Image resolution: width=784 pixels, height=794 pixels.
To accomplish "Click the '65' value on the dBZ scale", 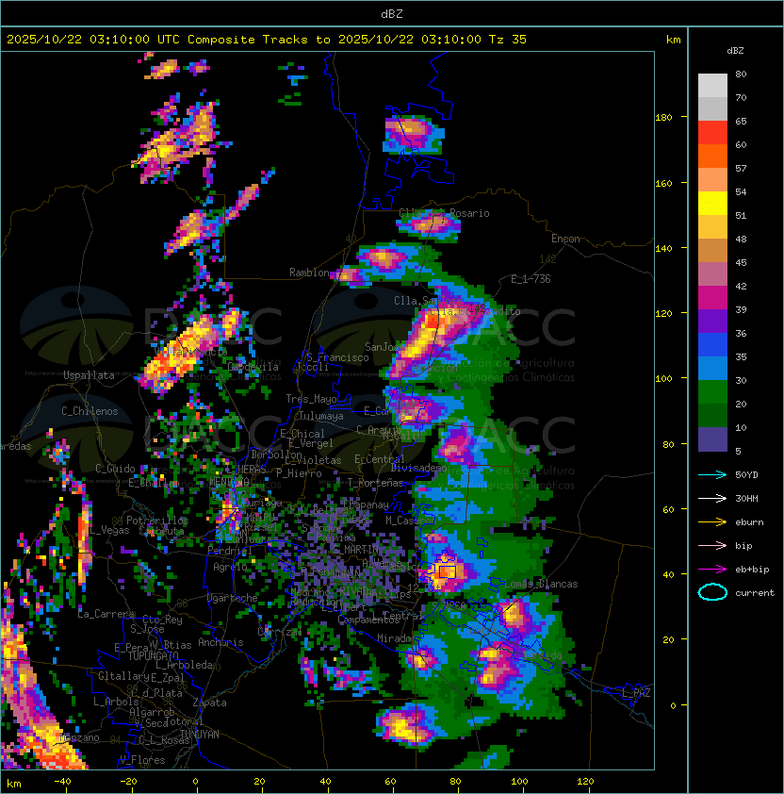I will [741, 121].
